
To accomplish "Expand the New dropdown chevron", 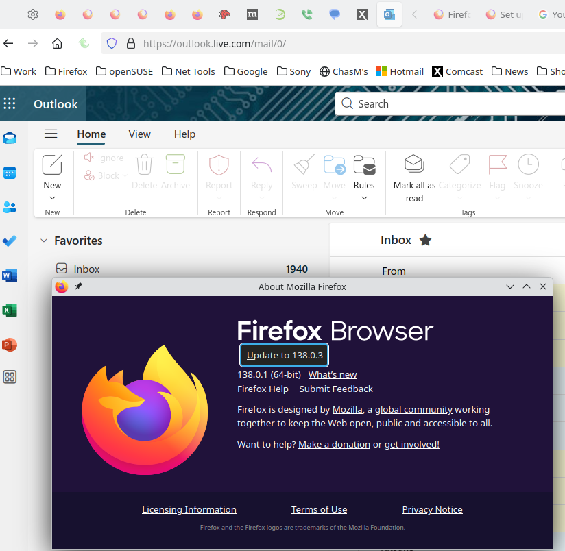I will pyautogui.click(x=52, y=198).
